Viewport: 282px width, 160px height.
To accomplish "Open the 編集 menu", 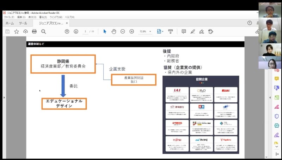I will 21,17.
